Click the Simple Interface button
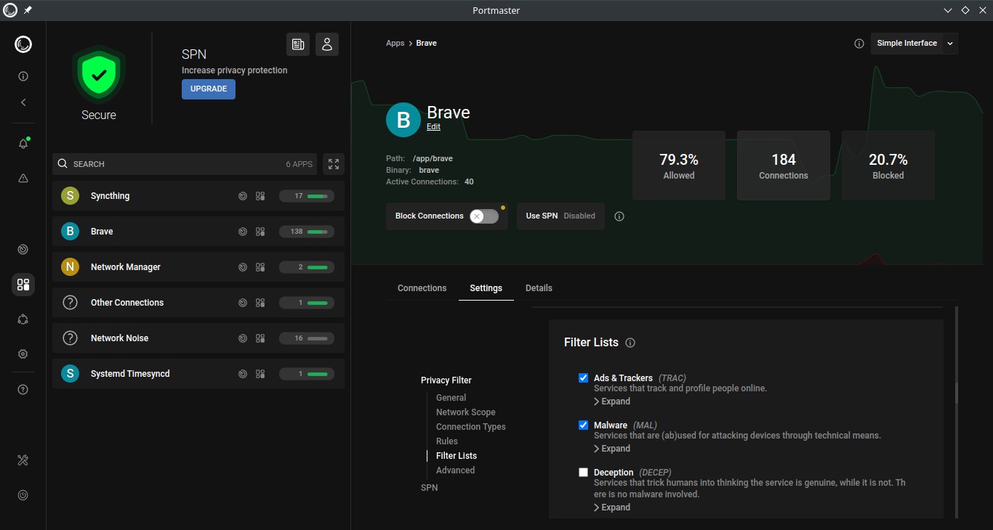The height and width of the screenshot is (530, 993). click(907, 44)
